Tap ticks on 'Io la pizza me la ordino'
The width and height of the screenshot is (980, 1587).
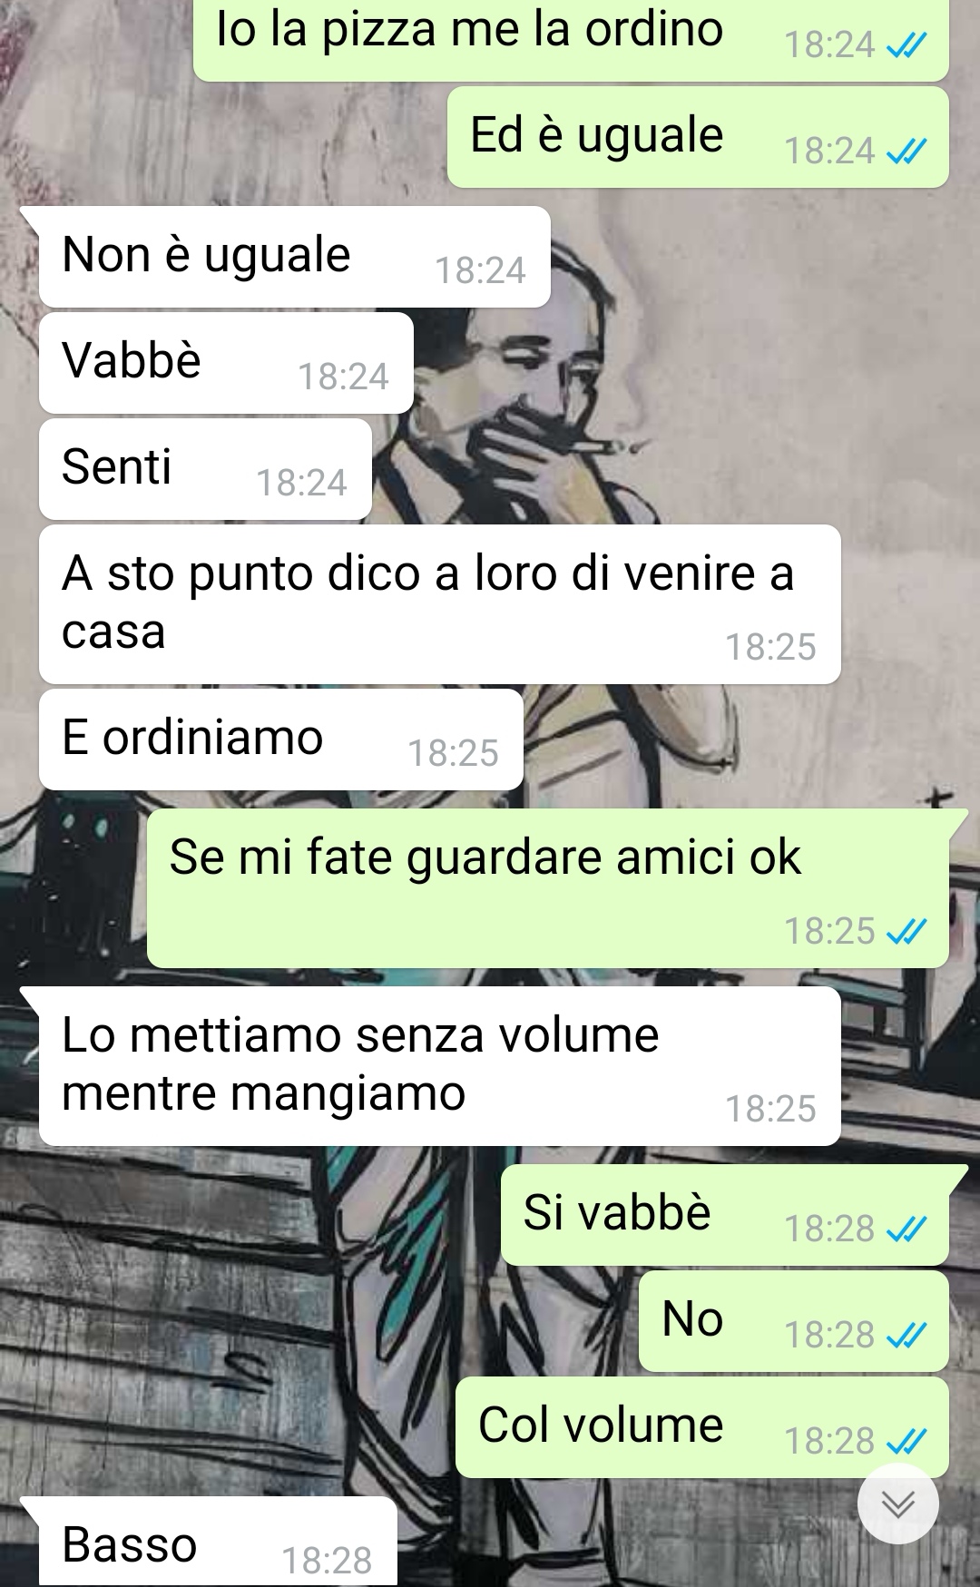click(906, 44)
